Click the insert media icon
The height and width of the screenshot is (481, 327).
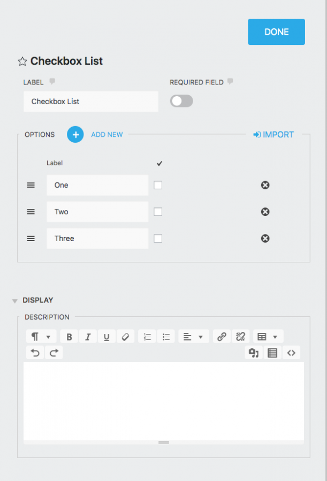(x=254, y=353)
